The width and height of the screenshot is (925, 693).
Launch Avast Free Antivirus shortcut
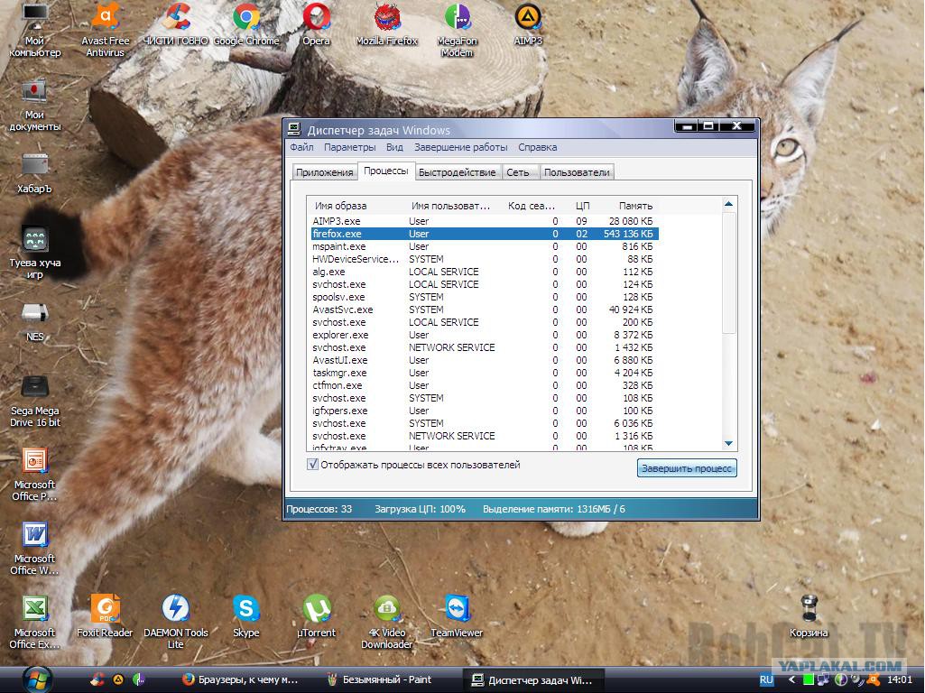click(x=105, y=30)
